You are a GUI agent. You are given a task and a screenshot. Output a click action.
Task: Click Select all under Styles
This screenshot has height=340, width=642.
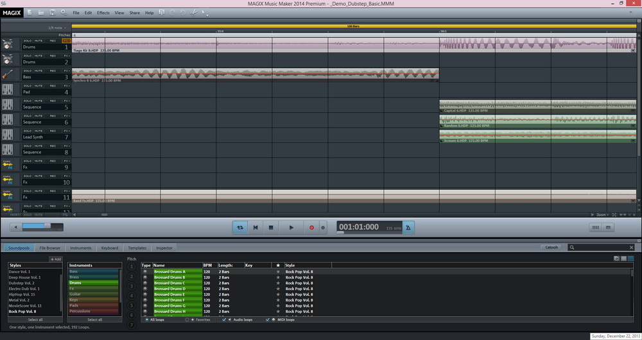point(35,319)
